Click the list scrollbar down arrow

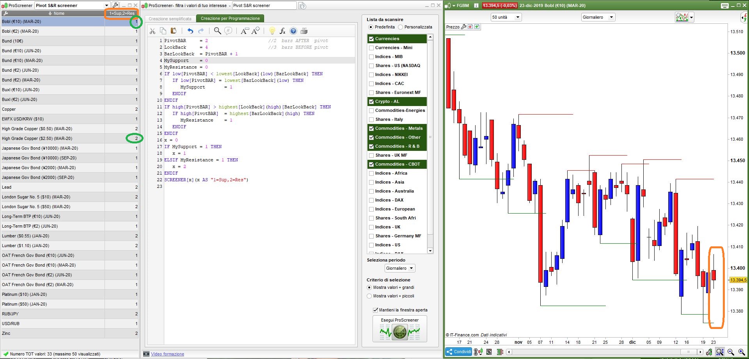(430, 251)
